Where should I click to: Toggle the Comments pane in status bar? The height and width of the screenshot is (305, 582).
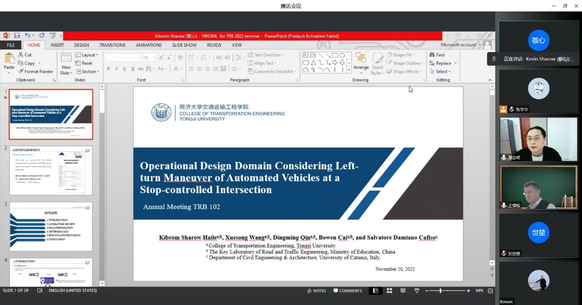(347, 291)
